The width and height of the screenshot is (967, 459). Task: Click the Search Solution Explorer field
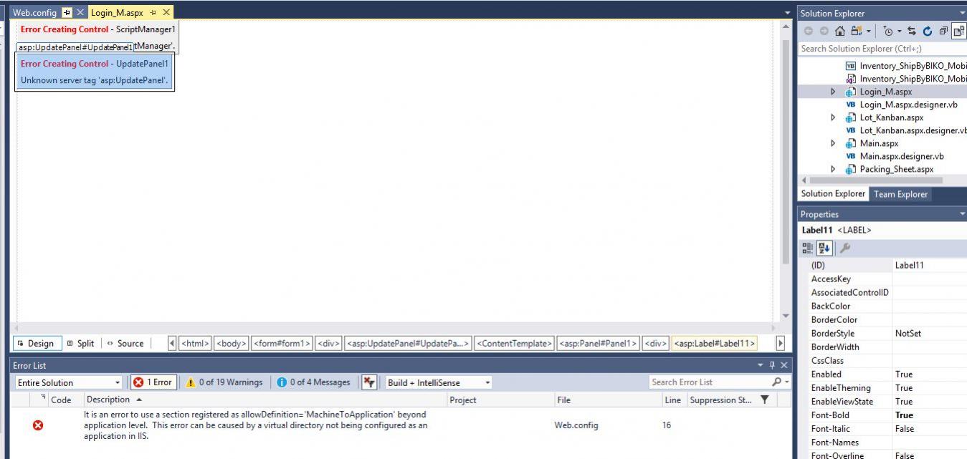tap(882, 49)
